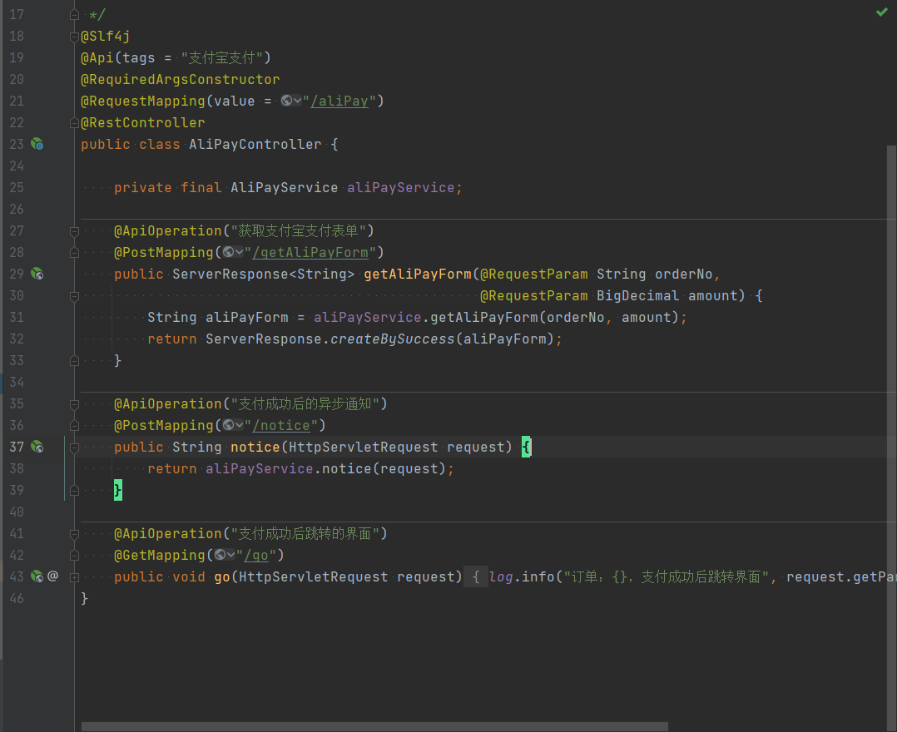This screenshot has height=732, width=897.
Task: Collapse the class annotations at the @Slf4j fold marker
Action: pos(74,36)
